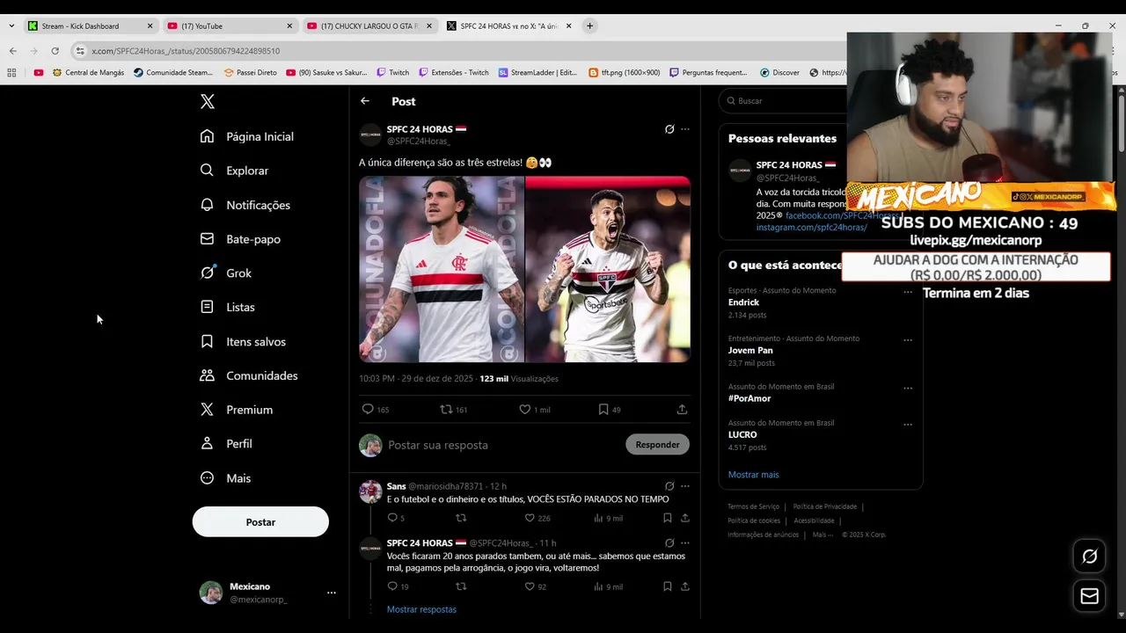Click Mostrar respostas link
The height and width of the screenshot is (633, 1126).
coord(421,609)
